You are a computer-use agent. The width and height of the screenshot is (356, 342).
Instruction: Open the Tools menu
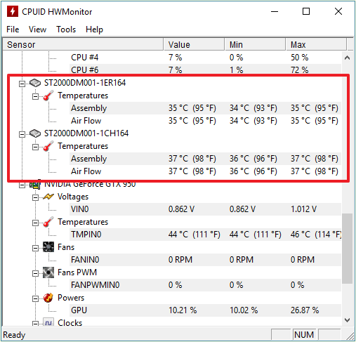point(66,29)
